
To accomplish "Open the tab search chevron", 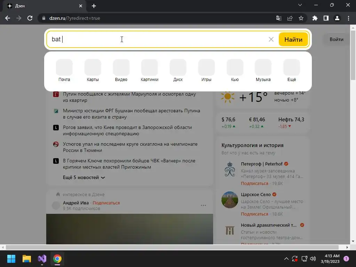I will pos(300,5).
